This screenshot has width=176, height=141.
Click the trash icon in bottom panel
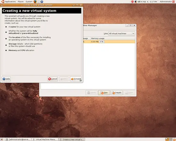tap(174, 139)
